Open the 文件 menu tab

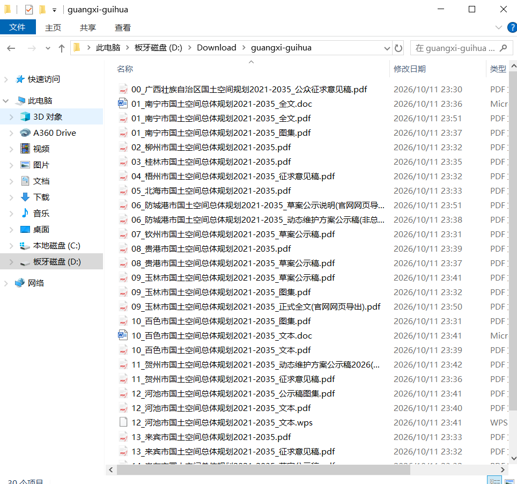click(x=18, y=27)
